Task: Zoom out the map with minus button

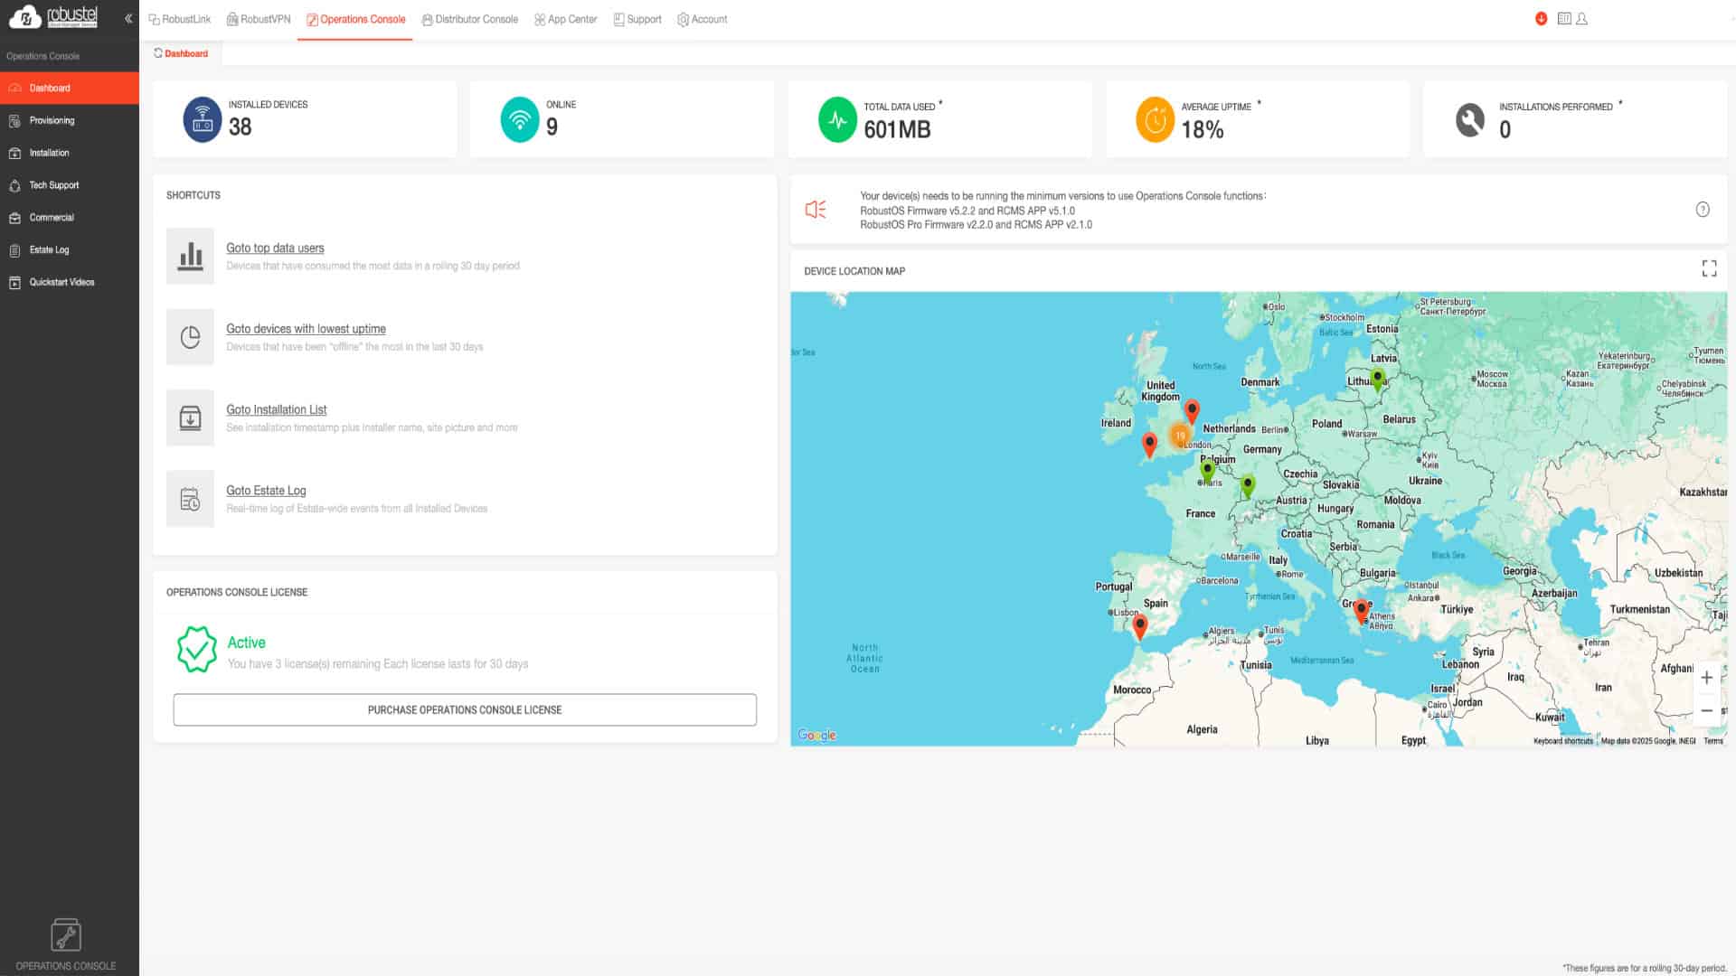Action: [1706, 710]
